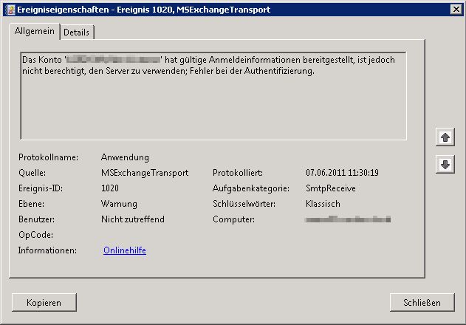Select the keywords value Klassisch

coord(323,204)
